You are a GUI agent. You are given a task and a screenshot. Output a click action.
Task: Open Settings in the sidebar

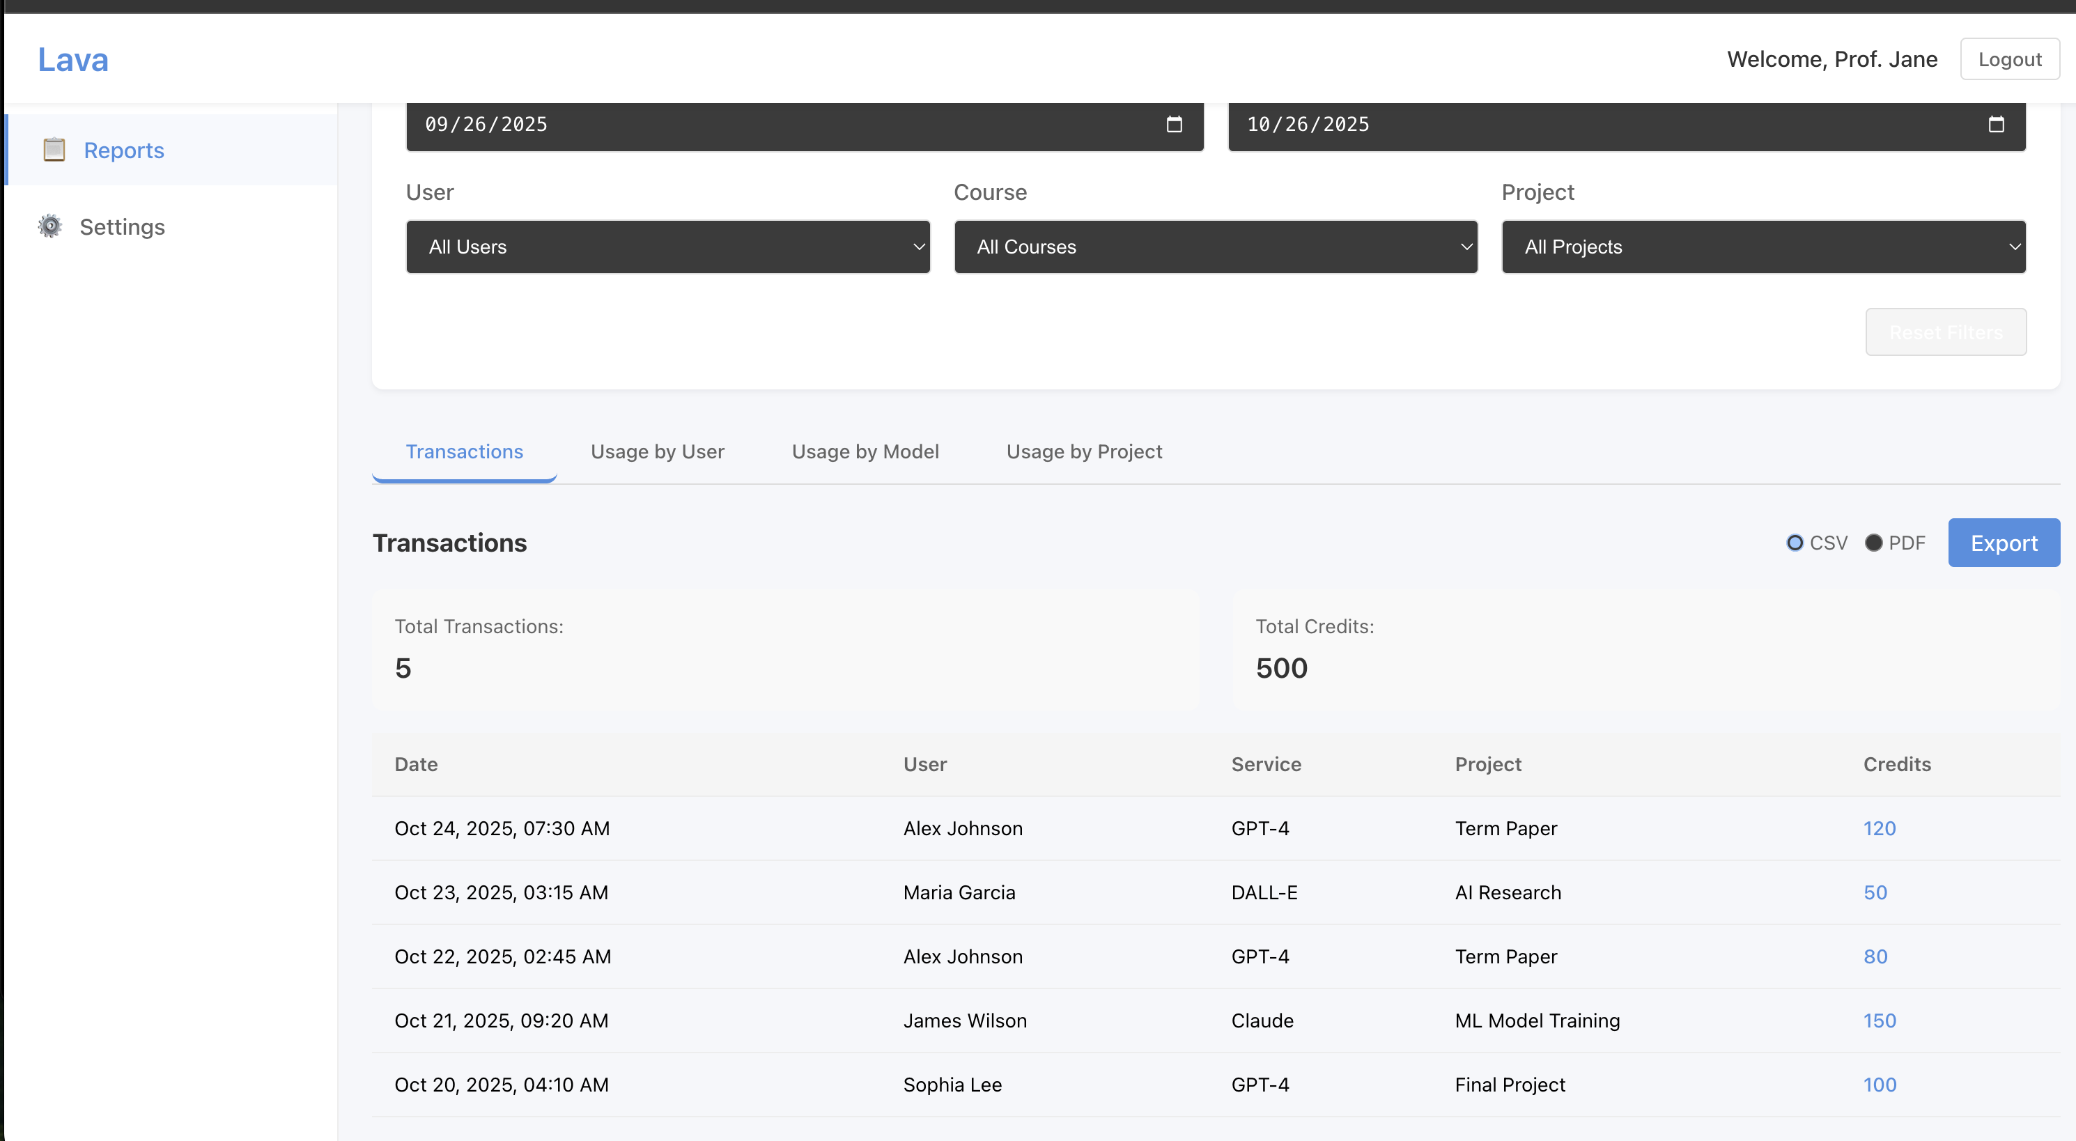(122, 227)
